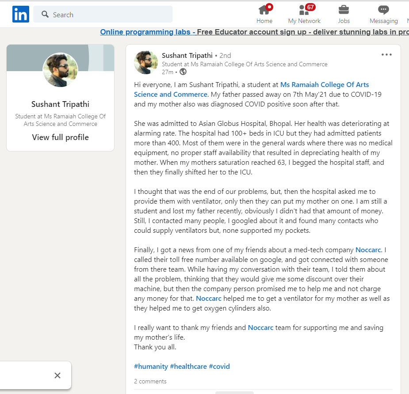Go to the Jobs tab
Image resolution: width=409 pixels, height=394 pixels.
point(344,14)
